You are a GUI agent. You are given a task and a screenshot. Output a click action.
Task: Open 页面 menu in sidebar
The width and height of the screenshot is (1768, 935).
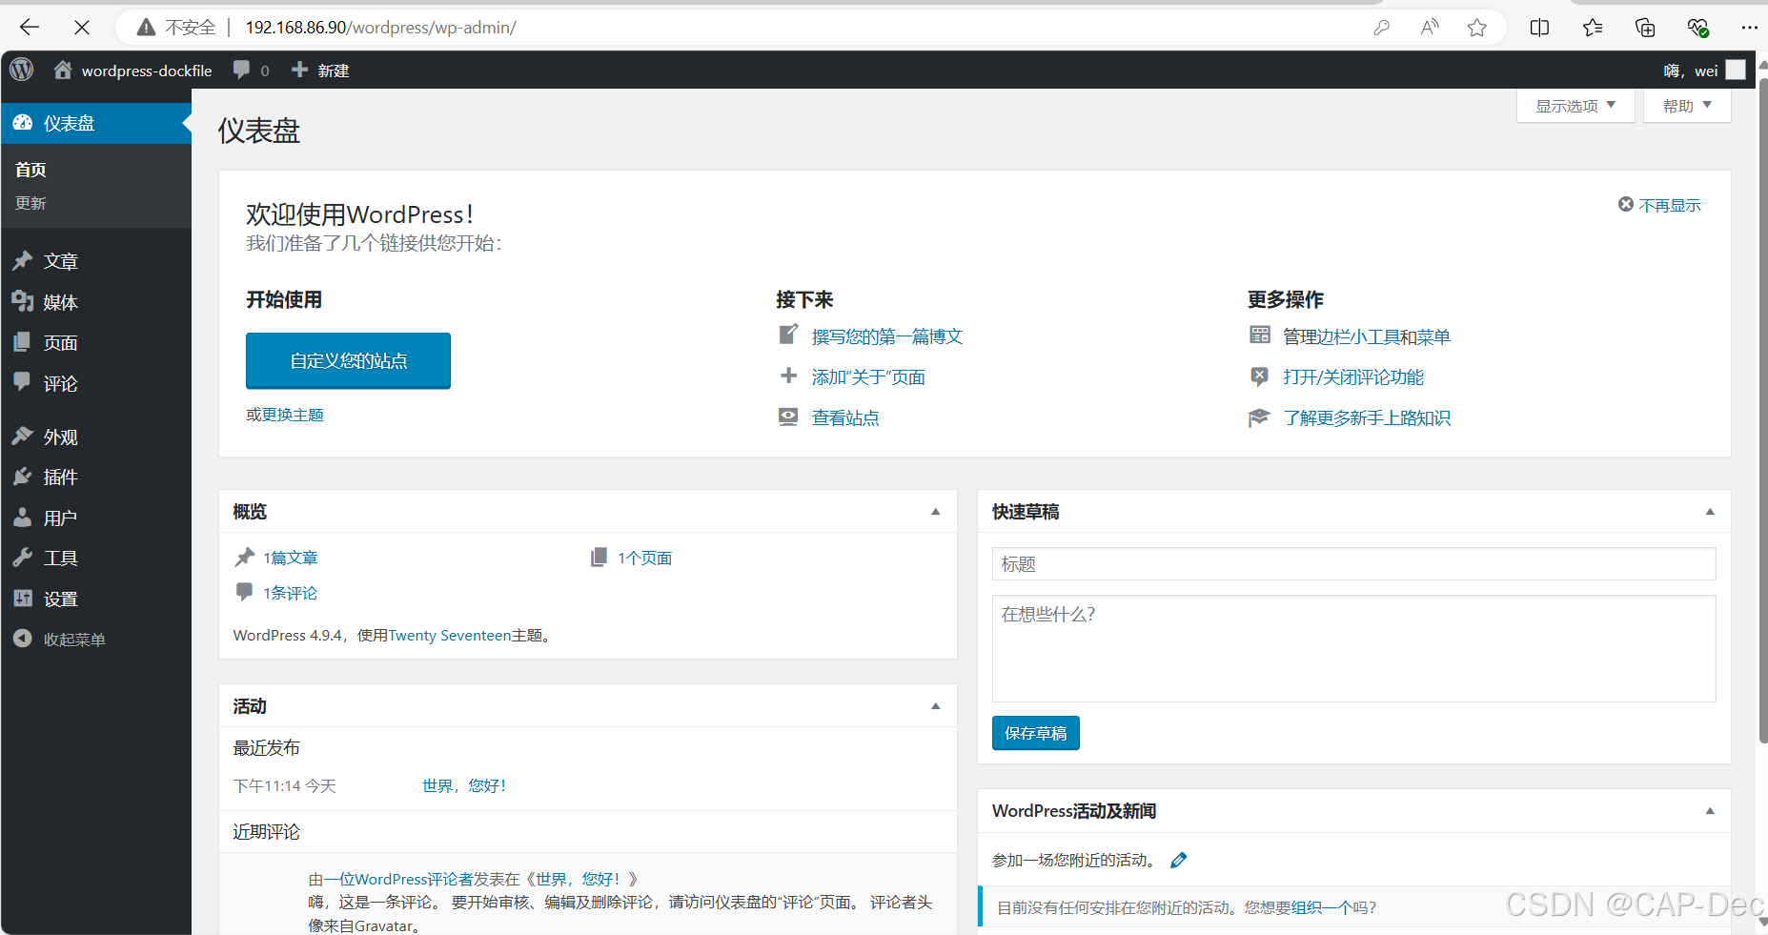(x=96, y=343)
